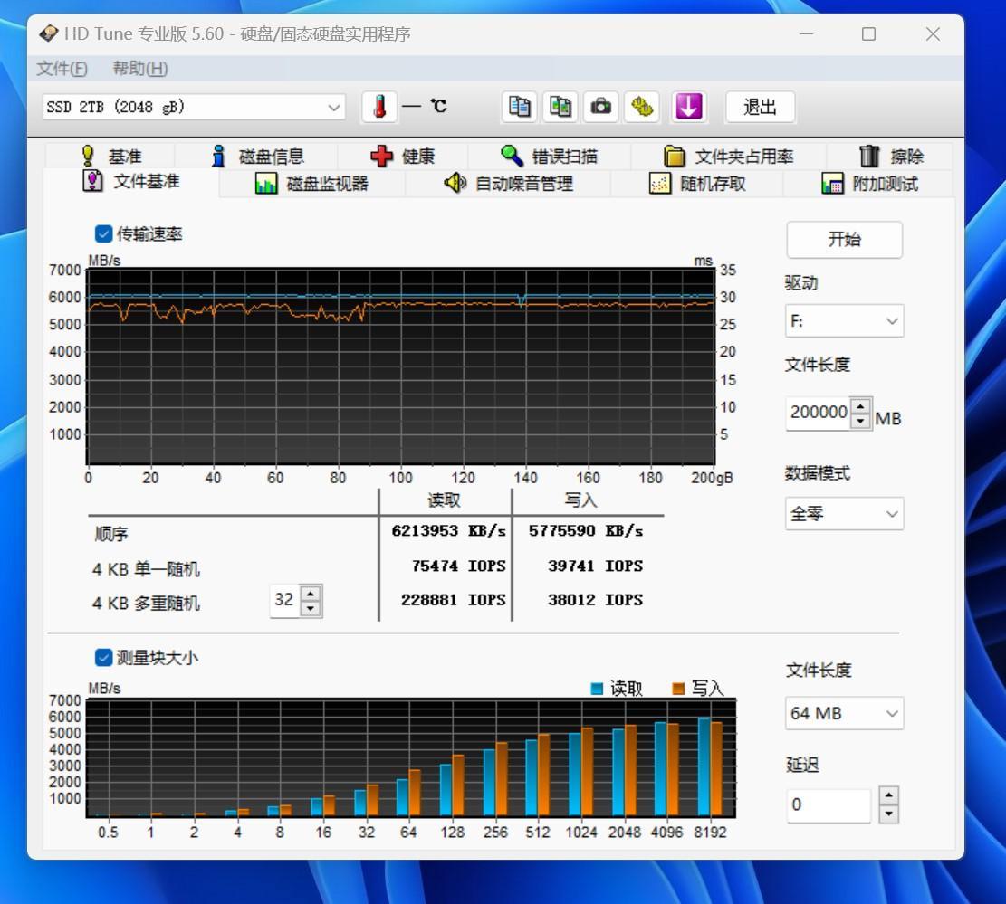The image size is (1006, 904).
Task: Click the File Benchmark tab icon
Action: (x=93, y=182)
